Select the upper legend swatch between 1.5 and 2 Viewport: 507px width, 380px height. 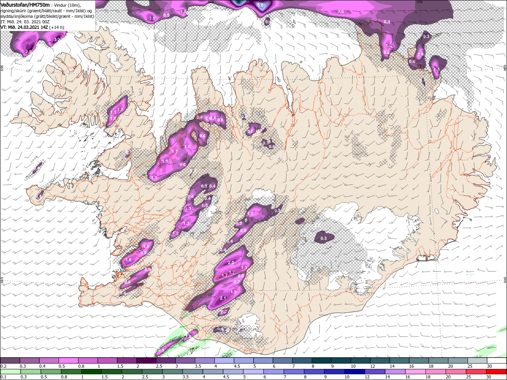tap(126, 361)
